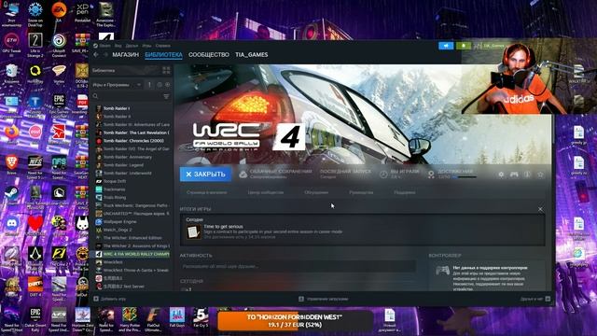Open the Справка menu
597x336 pixels.
click(162, 46)
